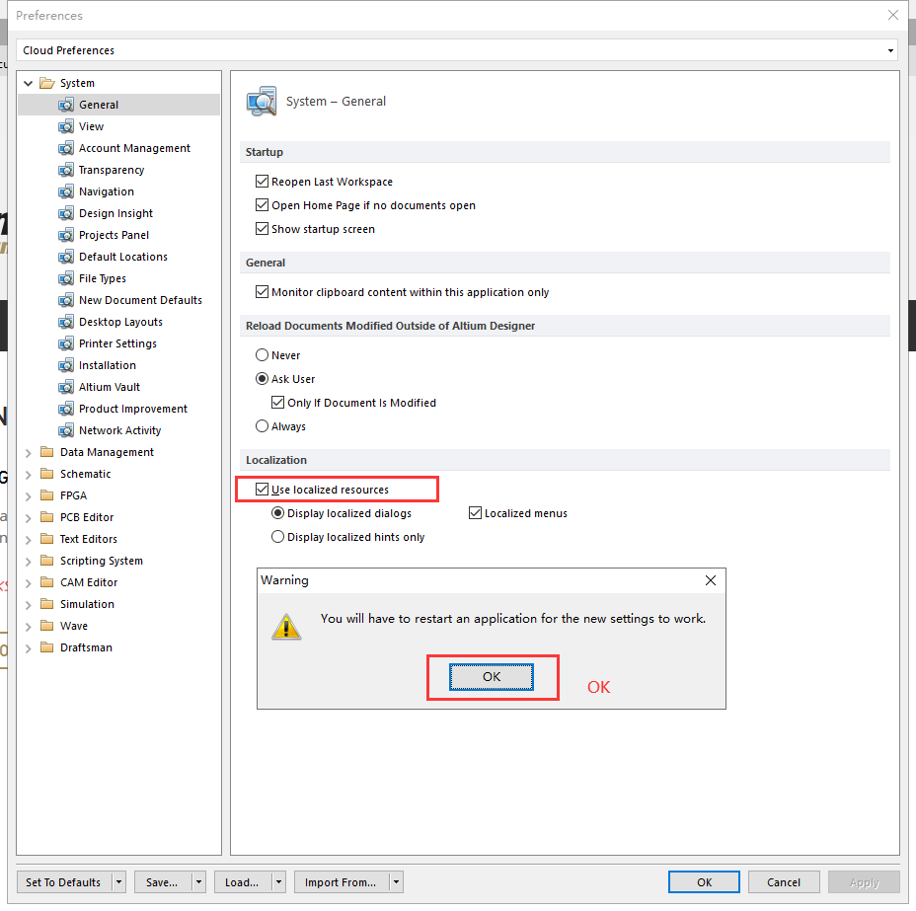Expand the Schematic tree node
This screenshot has height=911, width=916.
click(x=28, y=474)
